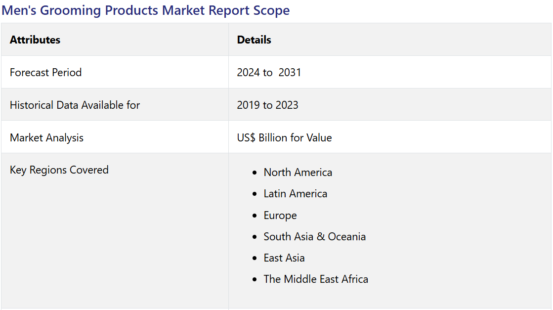Screen dimensions: 553x310
Task: Select The Middle East Africa entry
Action: click(x=316, y=279)
